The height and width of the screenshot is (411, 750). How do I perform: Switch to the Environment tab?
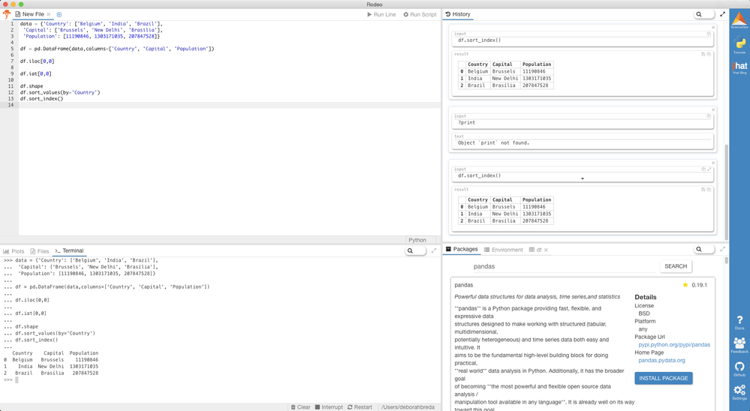coord(504,250)
